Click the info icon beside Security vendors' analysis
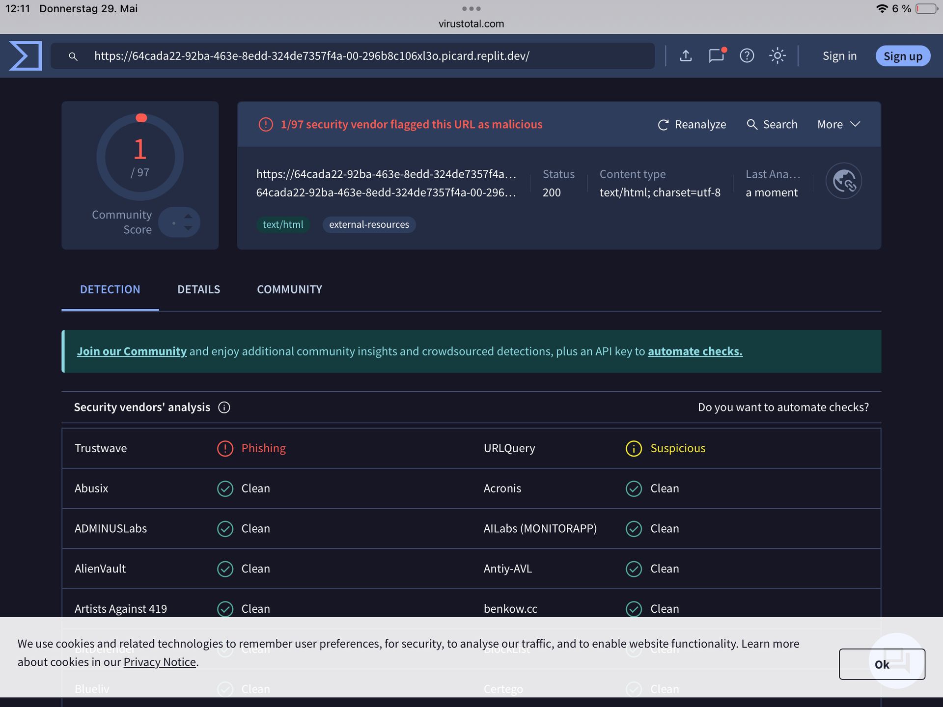 tap(224, 408)
